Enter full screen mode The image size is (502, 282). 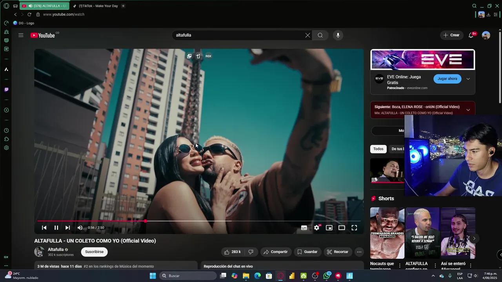[354, 228]
